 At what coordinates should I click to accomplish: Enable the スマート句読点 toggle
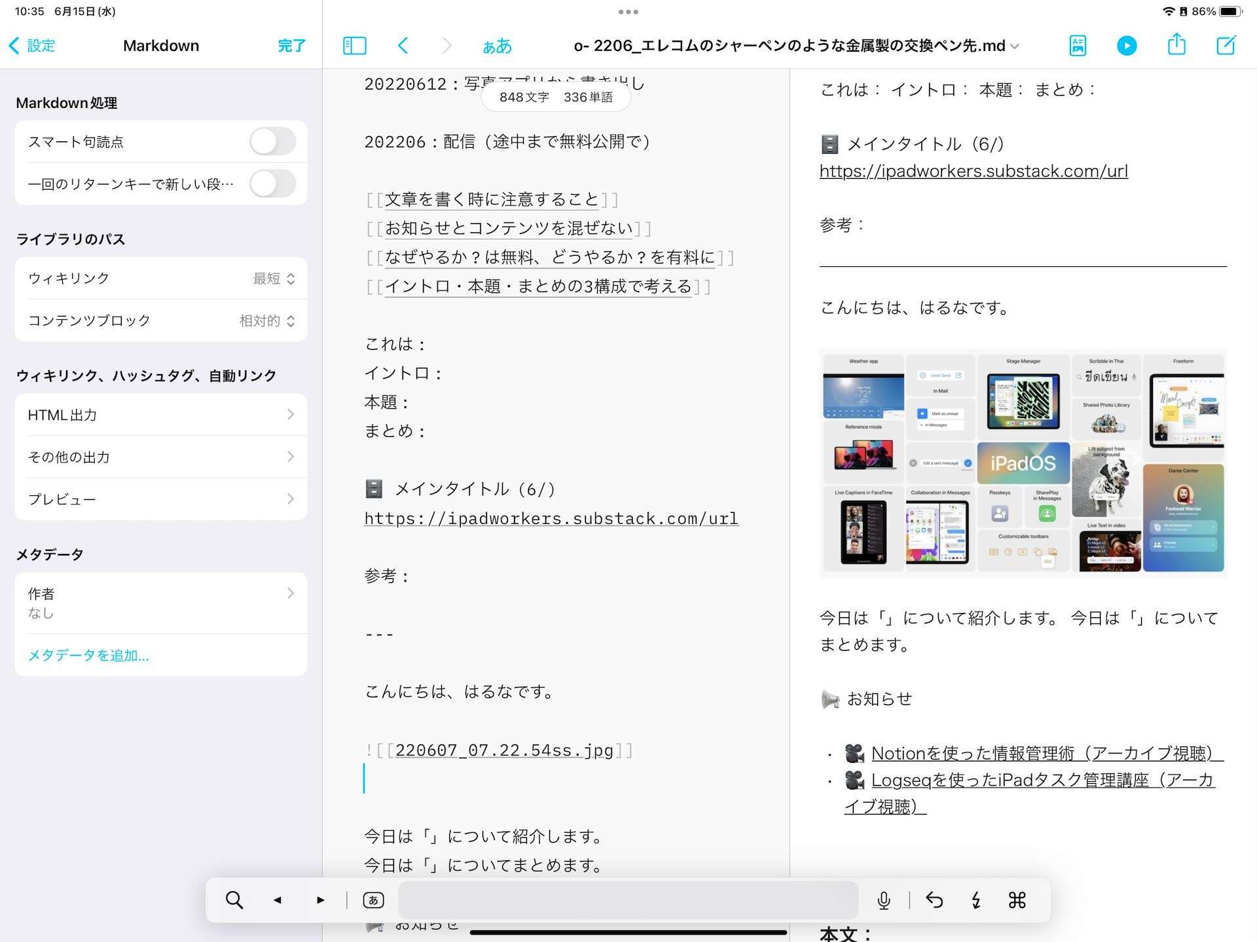(x=272, y=141)
